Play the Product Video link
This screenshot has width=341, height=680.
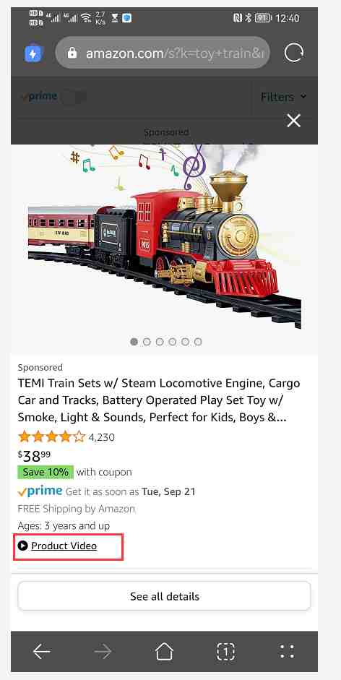64,546
